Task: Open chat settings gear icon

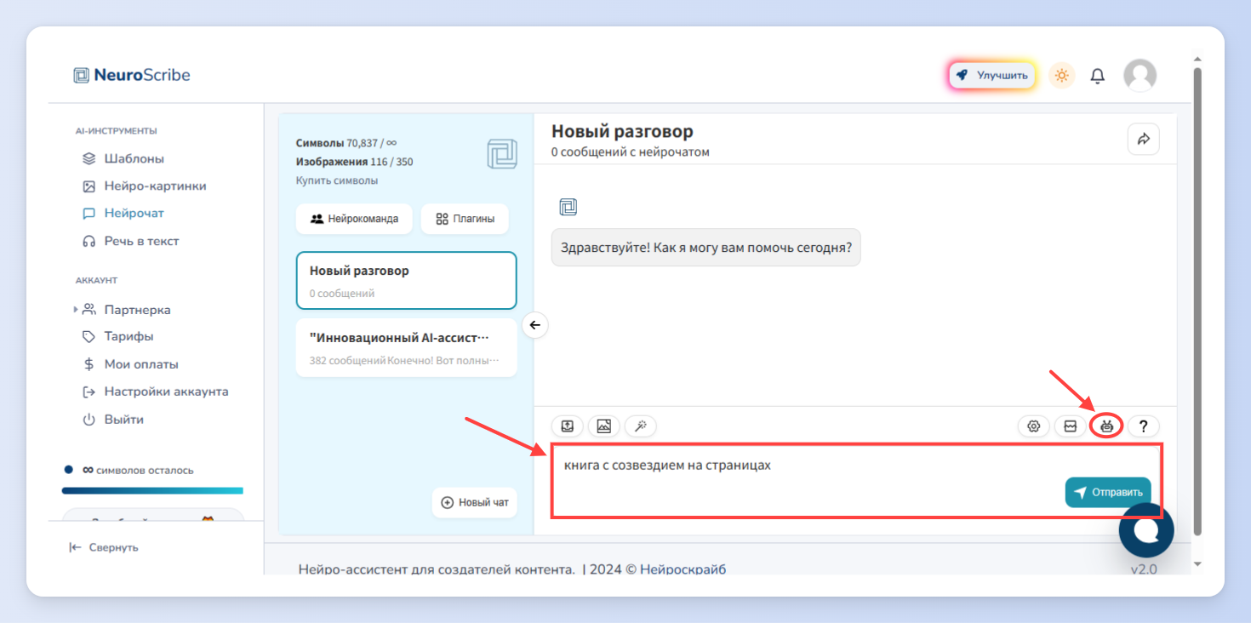Action: pyautogui.click(x=1034, y=426)
